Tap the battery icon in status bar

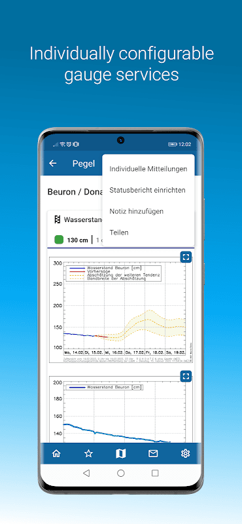coord(172,144)
